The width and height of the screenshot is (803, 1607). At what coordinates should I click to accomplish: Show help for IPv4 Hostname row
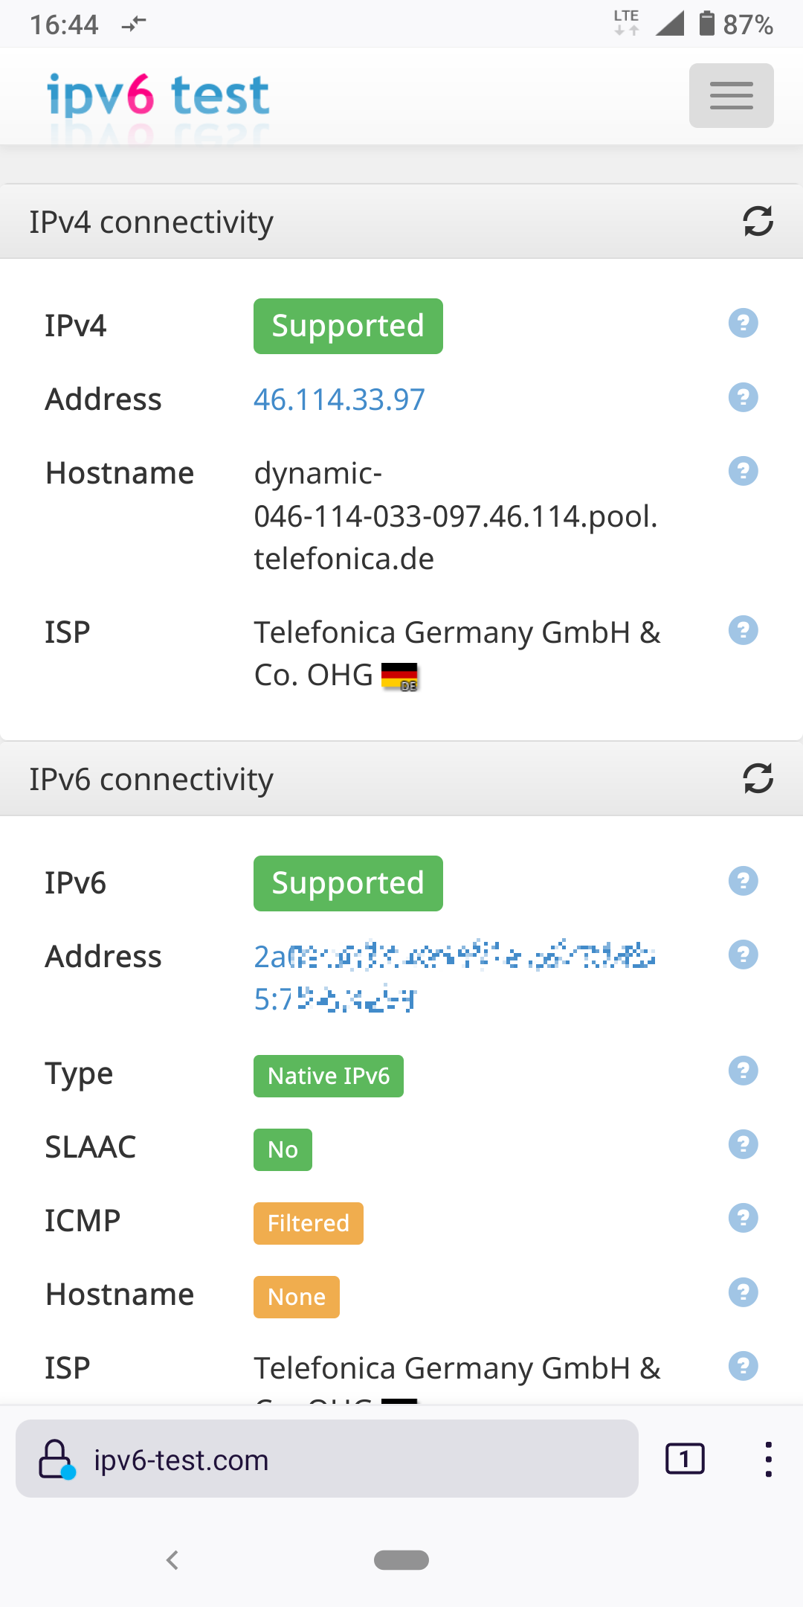(743, 471)
